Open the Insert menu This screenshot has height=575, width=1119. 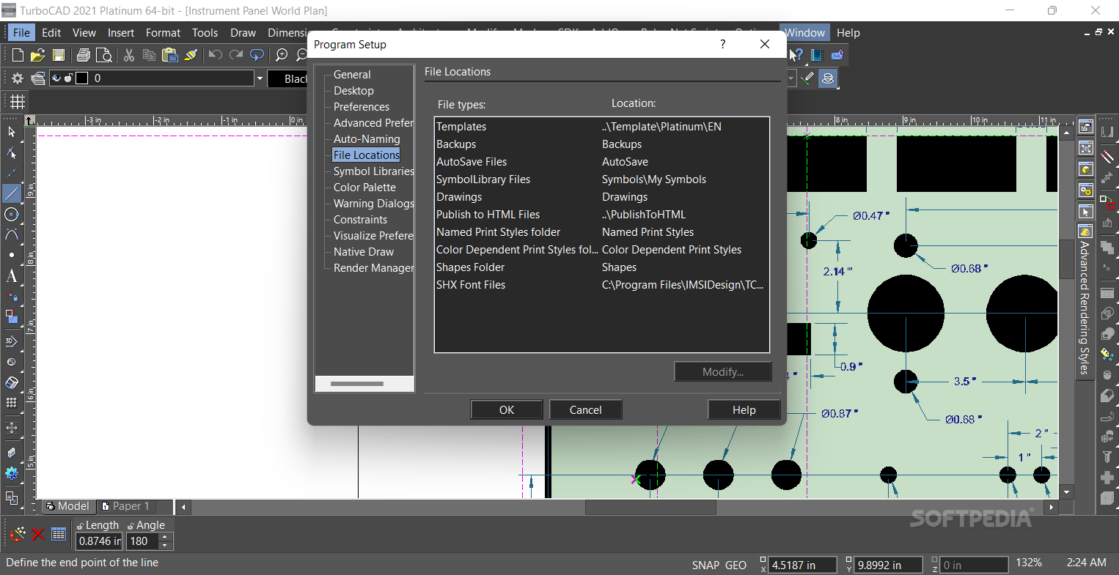click(x=121, y=32)
